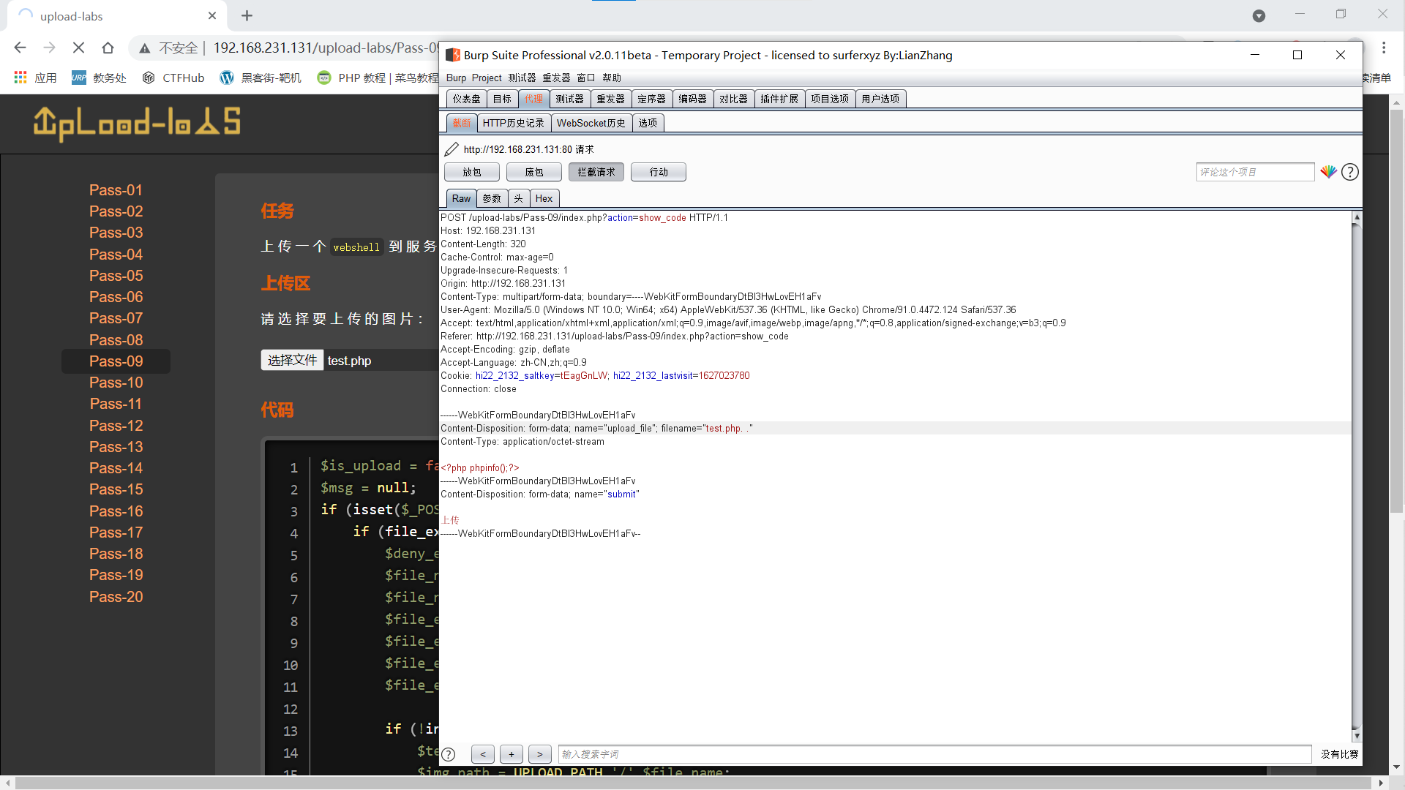Close the upload-labs browser tab
This screenshot has width=1405, height=790.
(212, 15)
